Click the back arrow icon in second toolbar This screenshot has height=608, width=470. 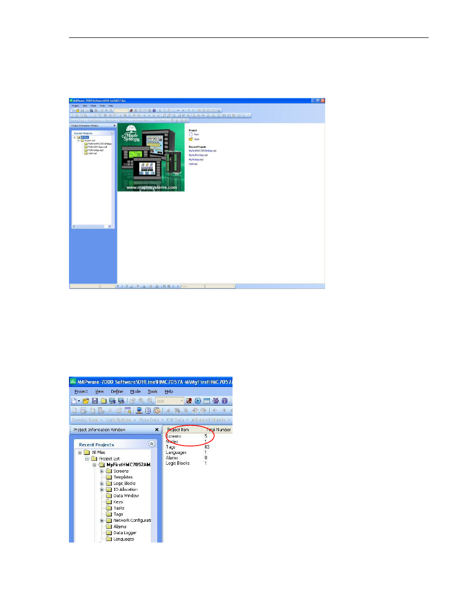(215, 410)
